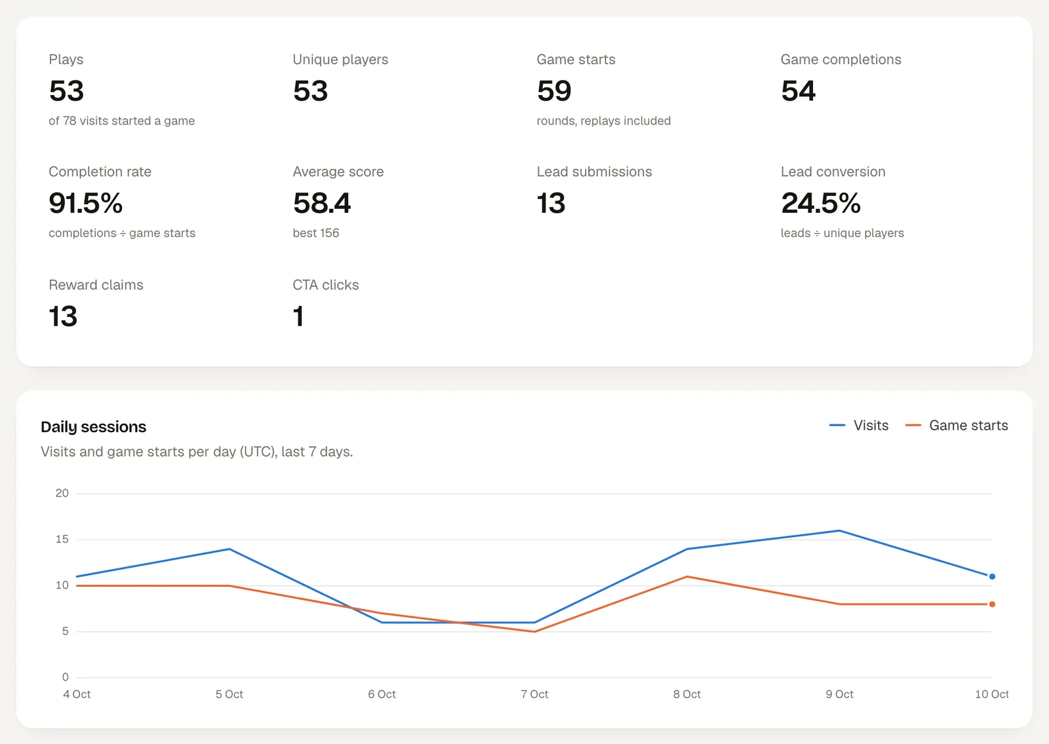
Task: Select 'leads ÷ unique players' caption
Action: click(842, 233)
